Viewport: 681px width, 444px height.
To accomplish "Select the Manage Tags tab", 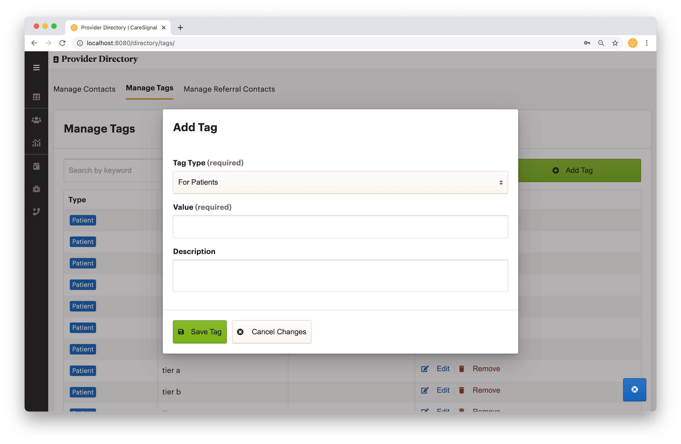I will 149,88.
